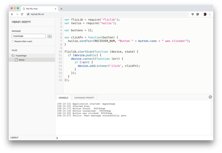Clear the console output using the ban icon
This screenshot has height=153, width=222.
click(x=210, y=97)
